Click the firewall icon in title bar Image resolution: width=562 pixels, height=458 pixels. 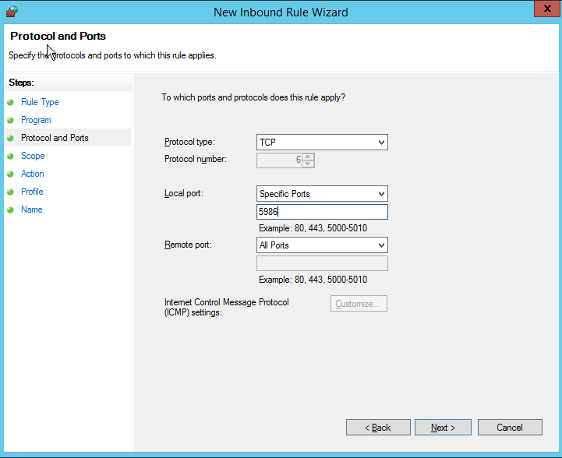12,12
